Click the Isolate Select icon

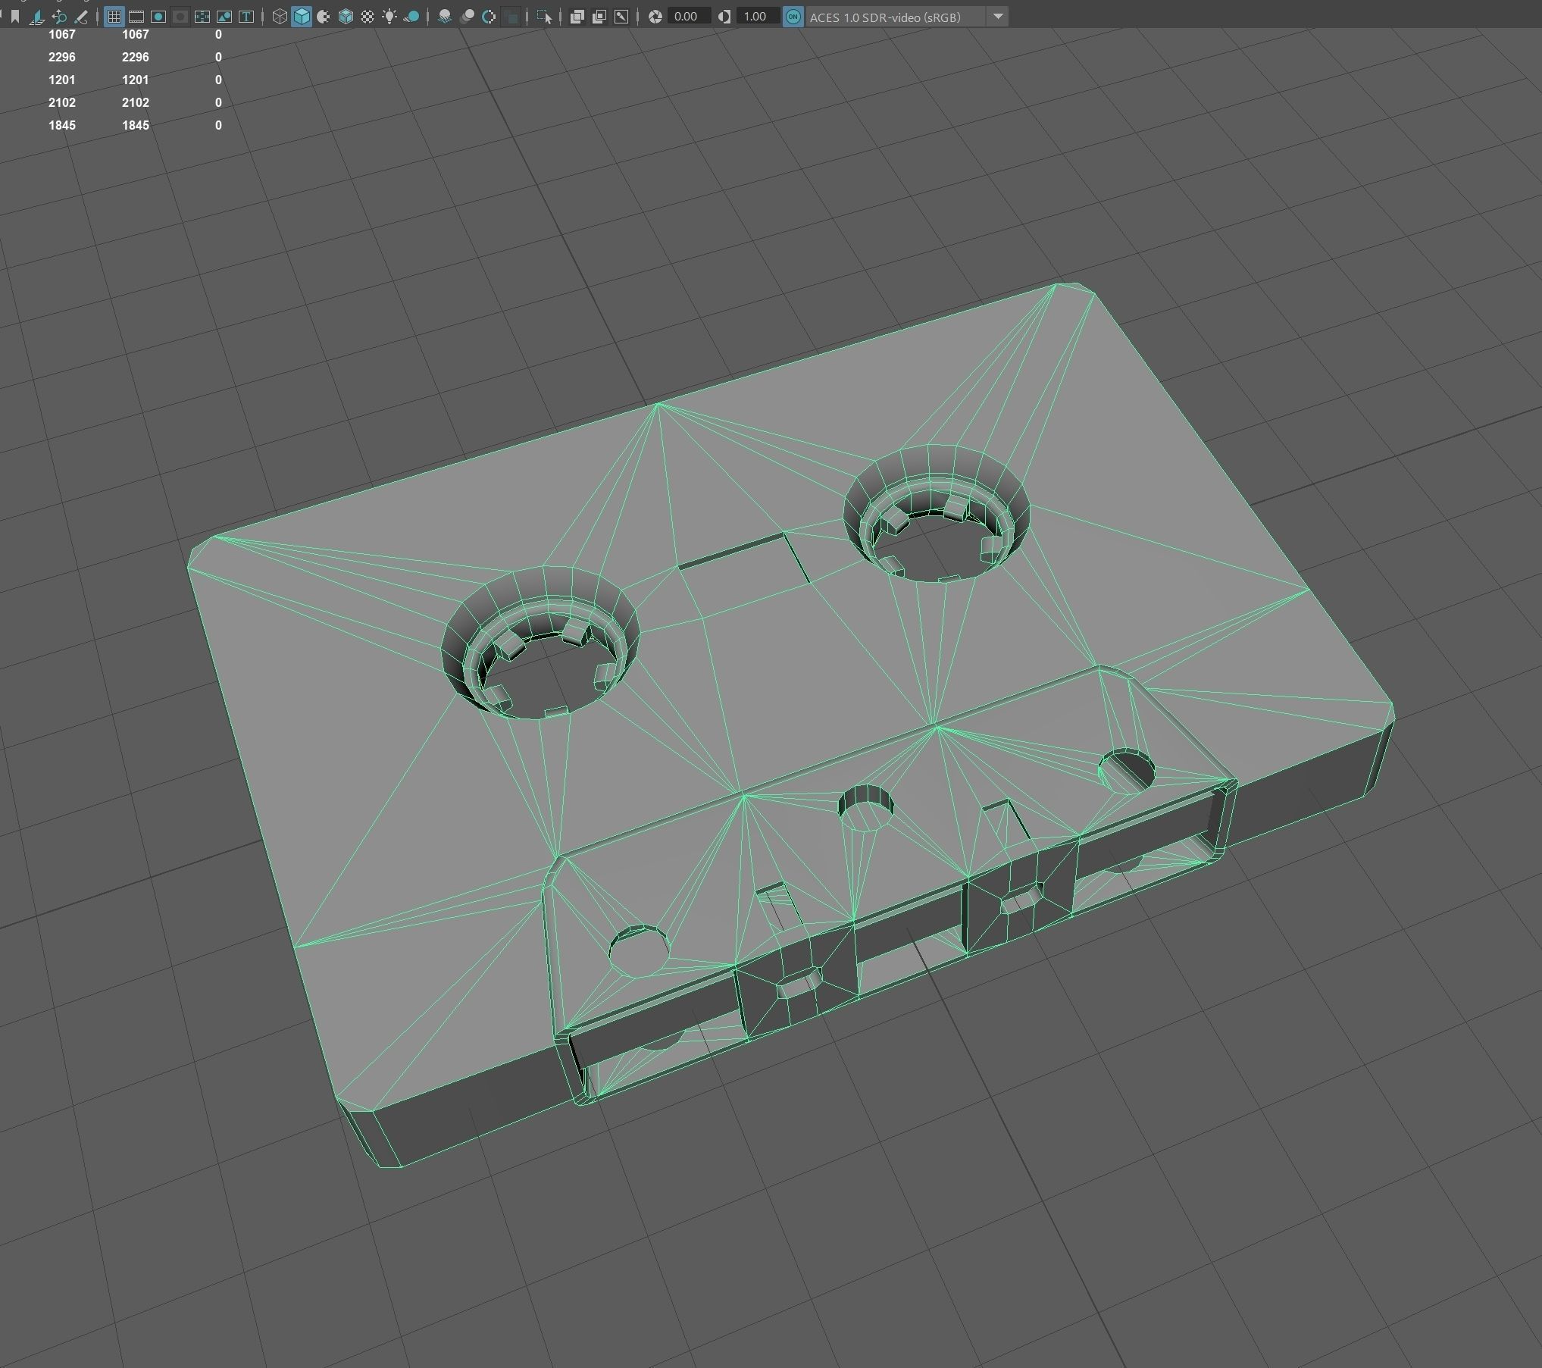544,16
